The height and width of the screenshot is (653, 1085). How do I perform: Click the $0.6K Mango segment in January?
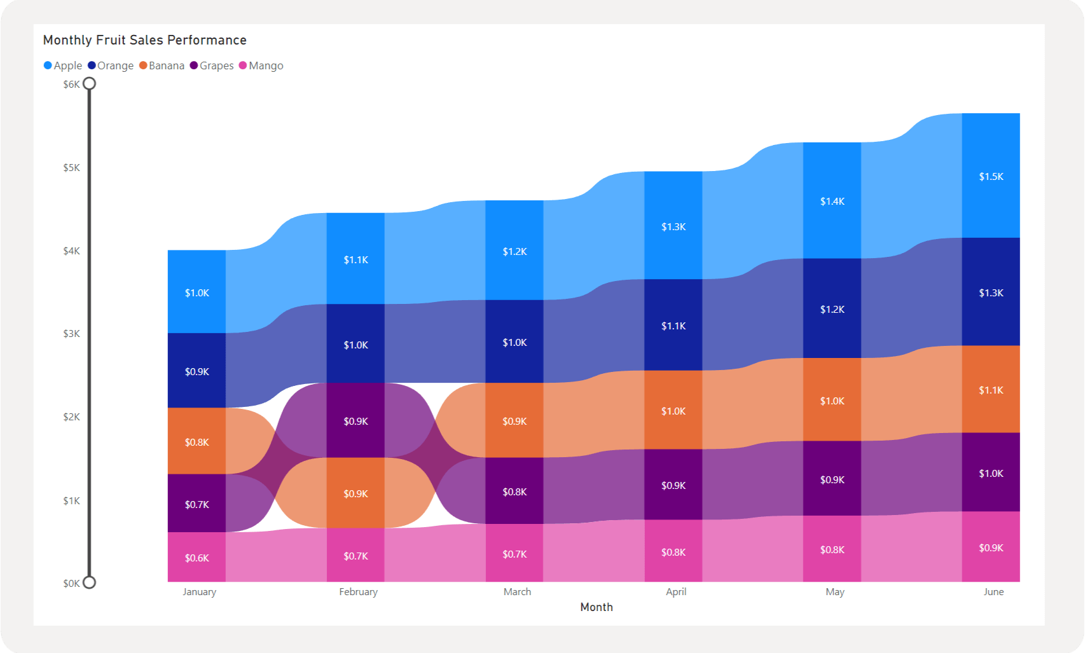click(x=198, y=556)
